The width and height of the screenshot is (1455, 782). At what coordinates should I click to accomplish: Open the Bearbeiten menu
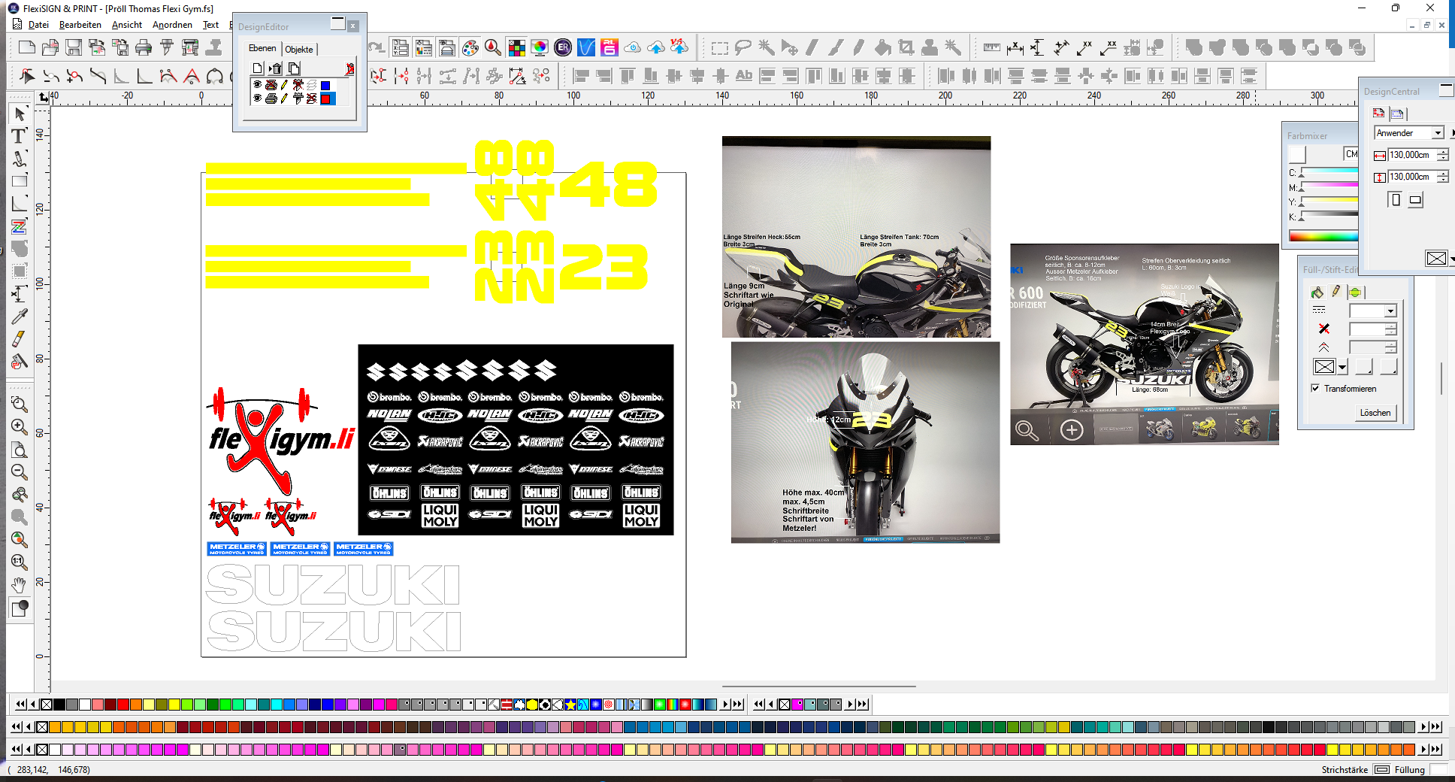[80, 25]
